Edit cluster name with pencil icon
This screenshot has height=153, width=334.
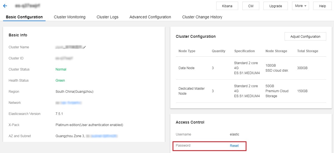click(85, 47)
